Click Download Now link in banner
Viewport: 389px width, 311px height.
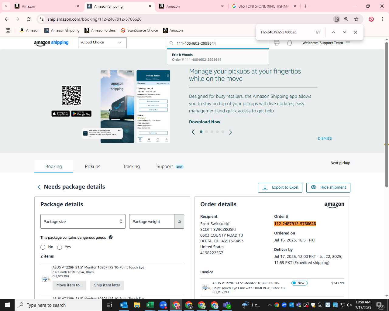[x=205, y=122]
